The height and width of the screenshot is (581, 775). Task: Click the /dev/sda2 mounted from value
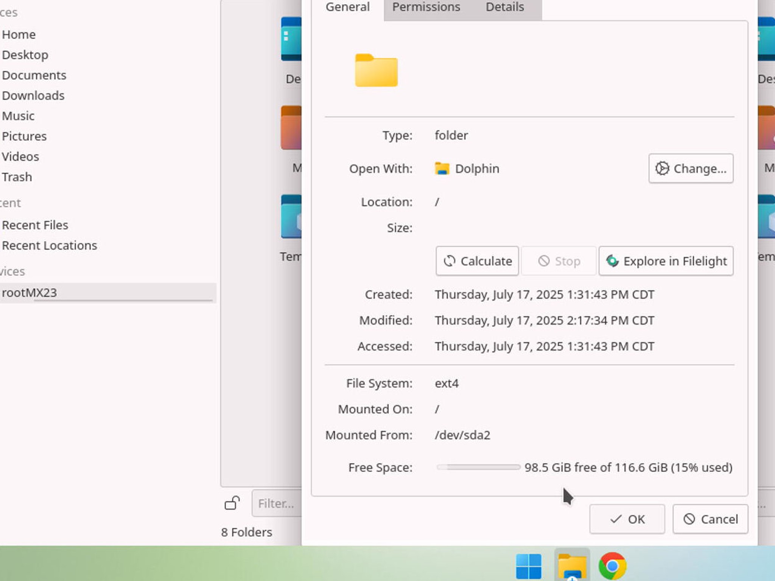(x=462, y=435)
